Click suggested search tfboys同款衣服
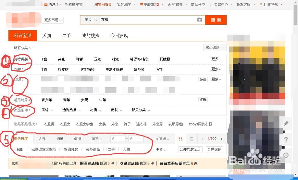 click(x=200, y=124)
